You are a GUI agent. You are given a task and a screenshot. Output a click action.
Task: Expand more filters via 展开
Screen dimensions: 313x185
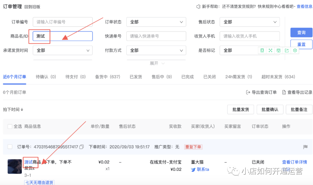click(x=157, y=63)
